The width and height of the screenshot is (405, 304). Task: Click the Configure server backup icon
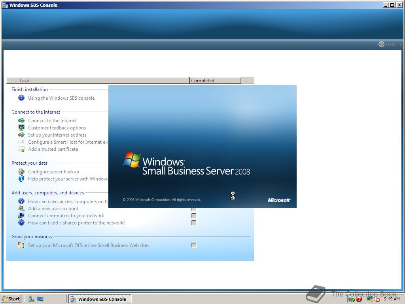coord(21,172)
